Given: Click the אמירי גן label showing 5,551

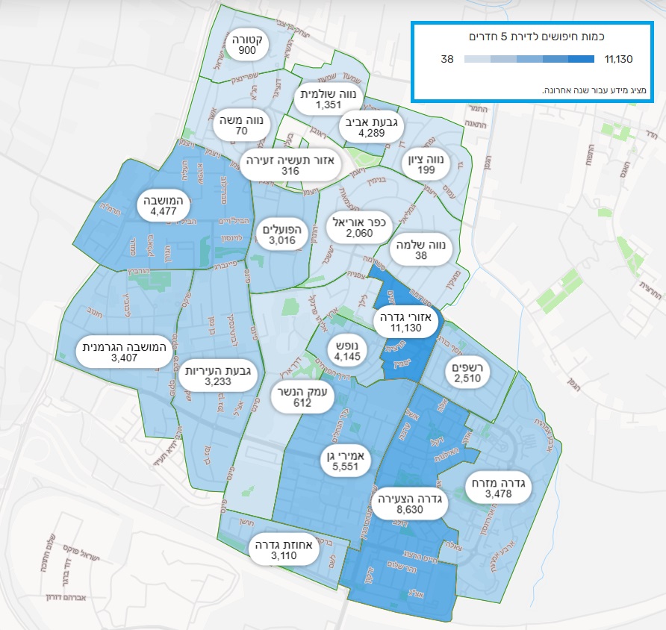Looking at the screenshot, I should (x=344, y=460).
